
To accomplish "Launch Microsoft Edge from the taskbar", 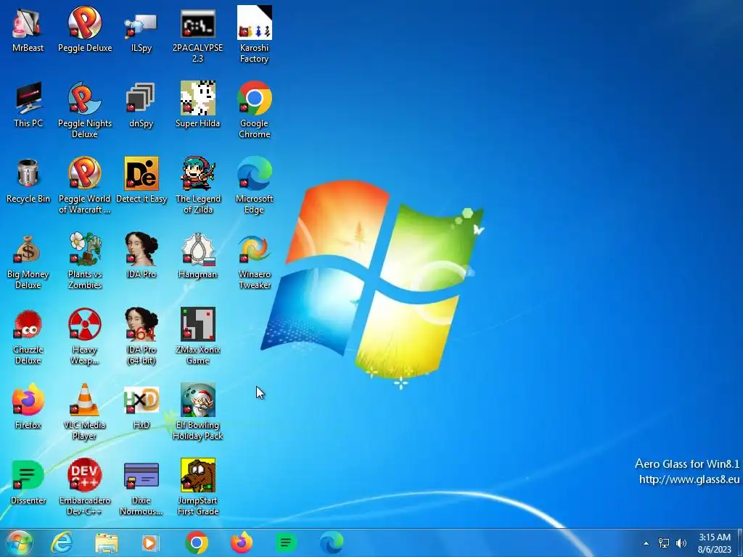I will 331,542.
